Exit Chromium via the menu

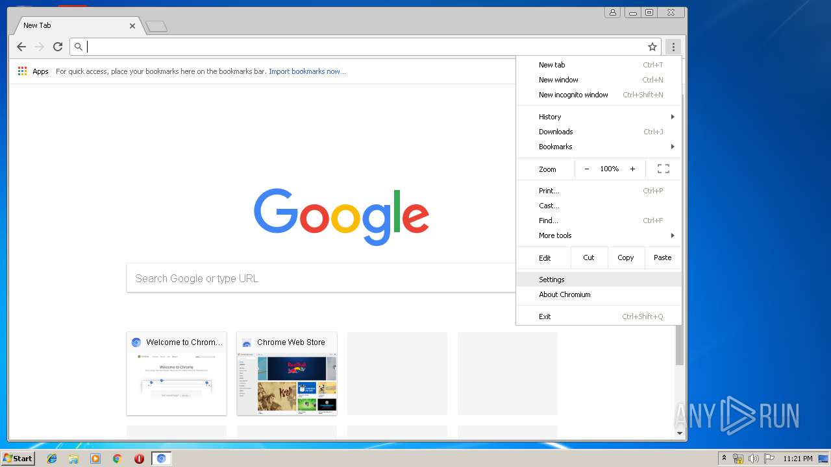599,317
